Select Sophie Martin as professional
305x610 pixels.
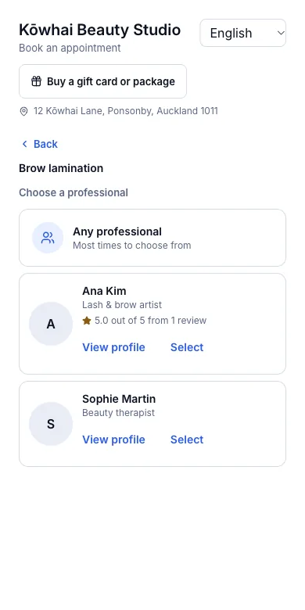point(187,440)
